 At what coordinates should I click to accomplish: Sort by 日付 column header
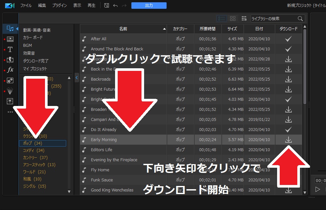pyautogui.click(x=259, y=29)
